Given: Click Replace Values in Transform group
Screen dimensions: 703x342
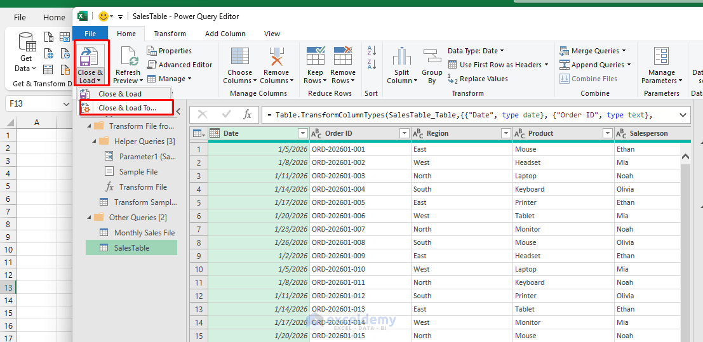Looking at the screenshot, I should 478,79.
